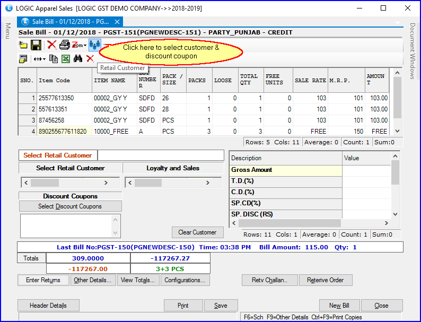
Task: Select item code 557613351 cell
Action: tap(65, 109)
